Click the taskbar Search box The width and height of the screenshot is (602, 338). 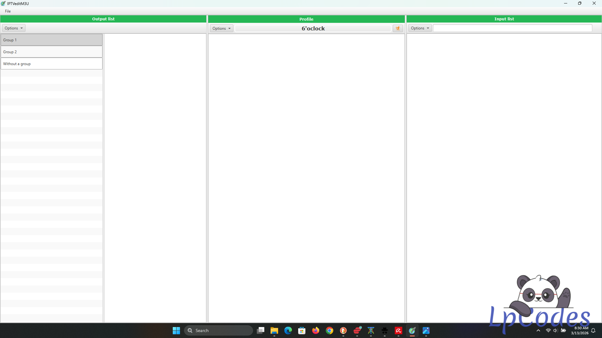click(219, 330)
